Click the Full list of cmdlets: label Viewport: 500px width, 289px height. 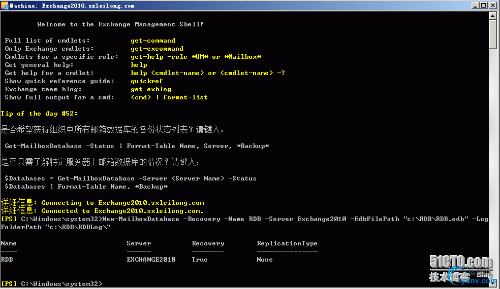tap(47, 41)
